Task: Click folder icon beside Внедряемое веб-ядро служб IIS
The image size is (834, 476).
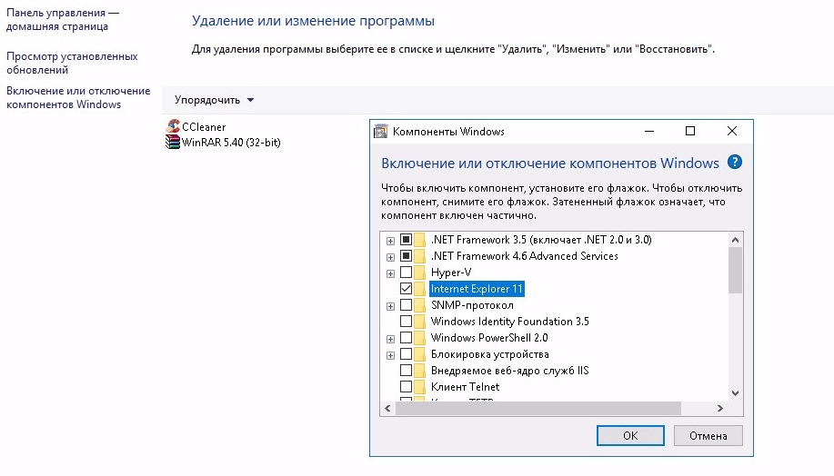Action: coord(419,371)
